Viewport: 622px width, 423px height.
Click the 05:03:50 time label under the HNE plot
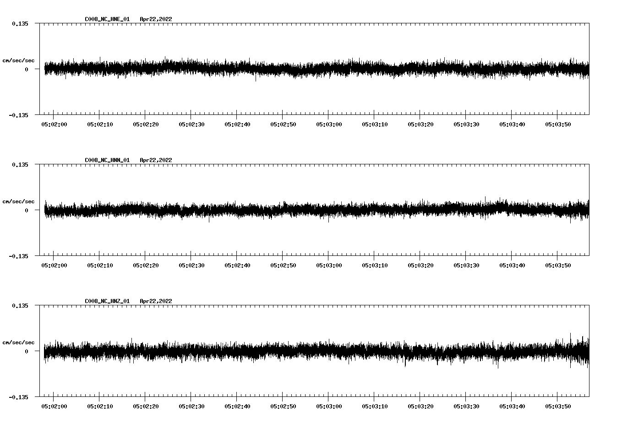pyautogui.click(x=558, y=124)
